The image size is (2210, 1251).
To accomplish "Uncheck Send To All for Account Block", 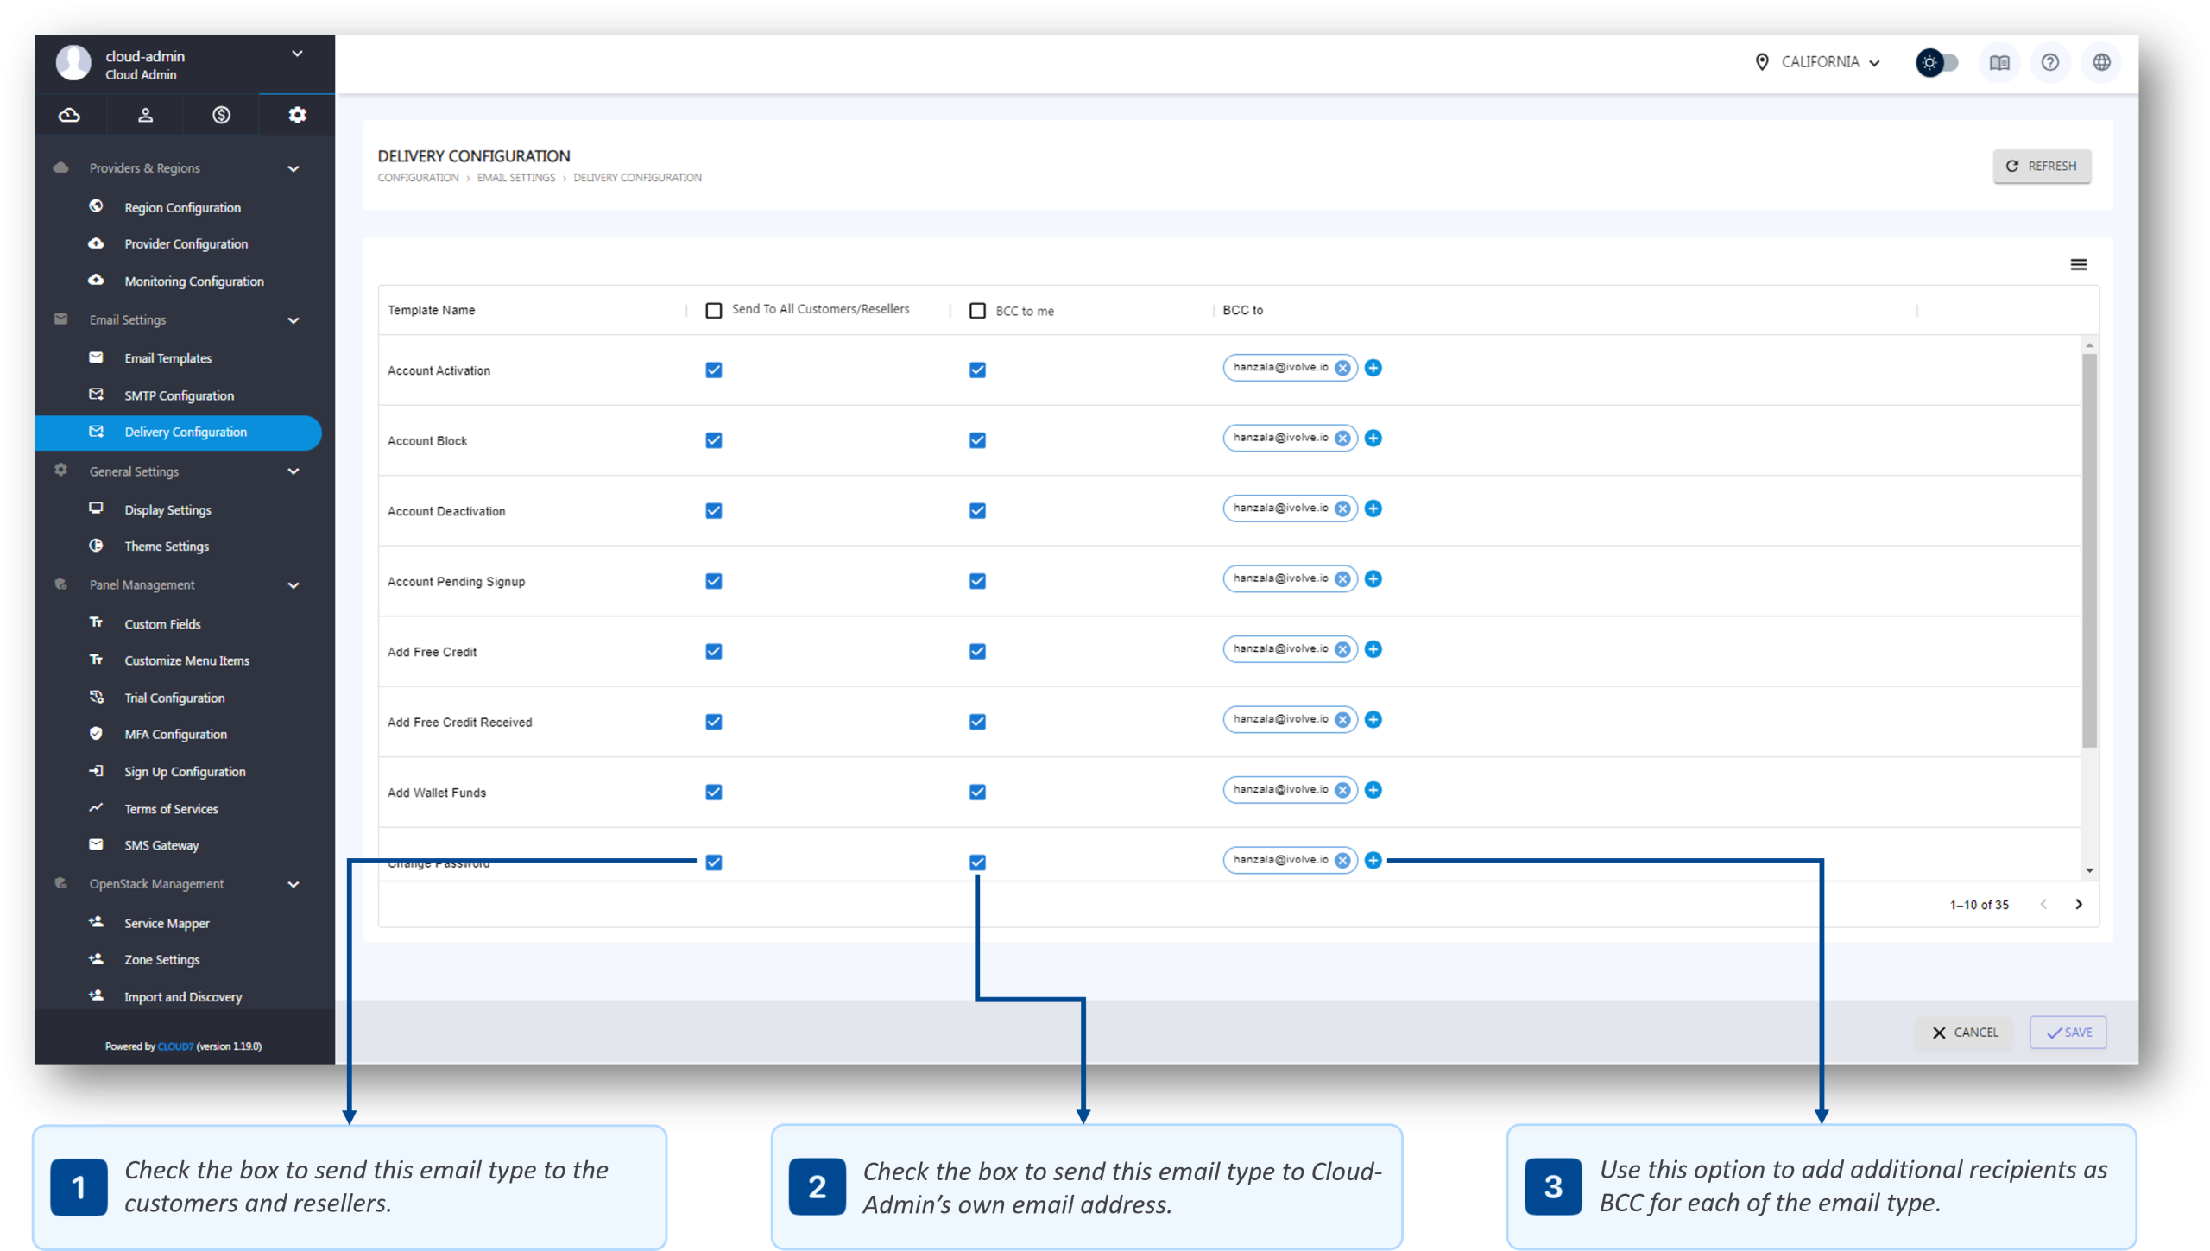I will coord(714,440).
